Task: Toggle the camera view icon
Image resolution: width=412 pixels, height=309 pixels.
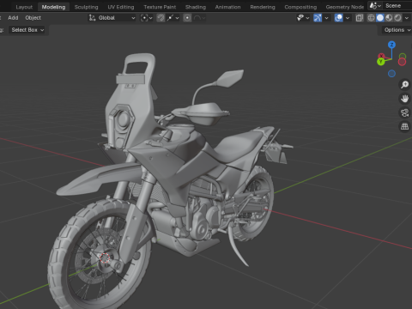Action: pyautogui.click(x=404, y=112)
